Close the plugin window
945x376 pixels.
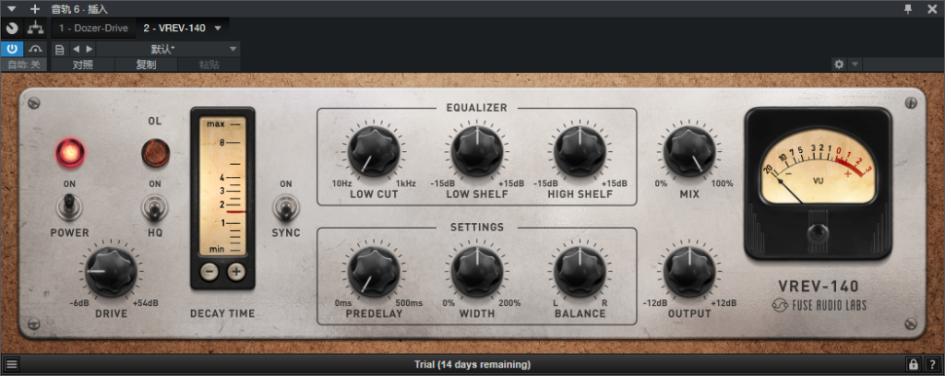click(931, 8)
